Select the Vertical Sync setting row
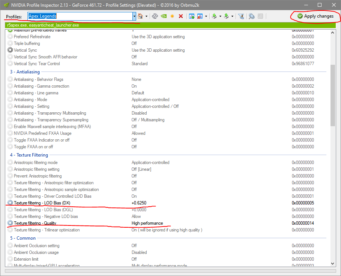Image resolution: width=341 pixels, height=276 pixels. 167,50
